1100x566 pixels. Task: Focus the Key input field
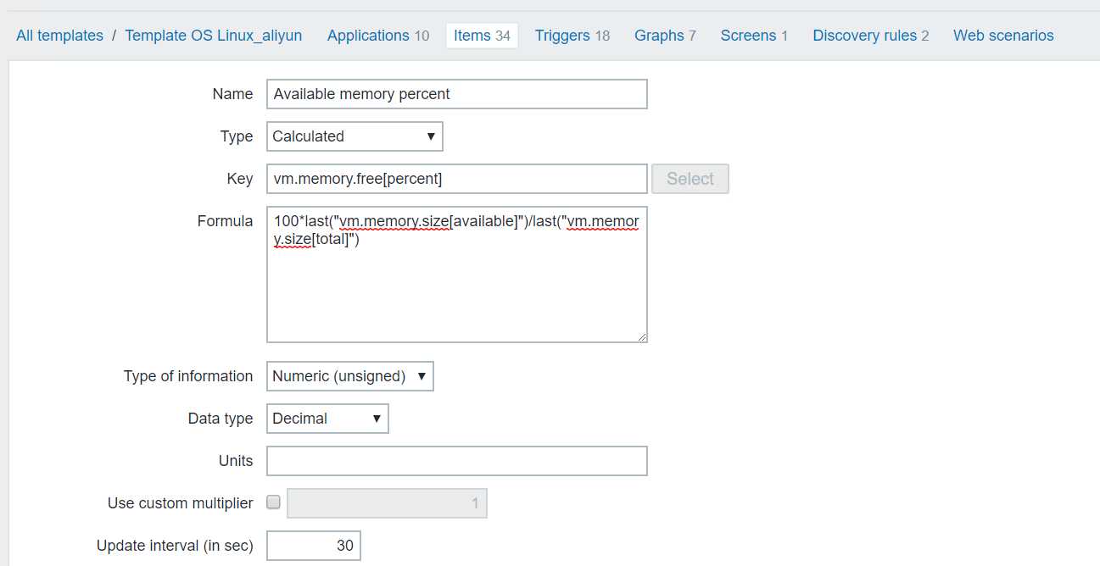457,179
